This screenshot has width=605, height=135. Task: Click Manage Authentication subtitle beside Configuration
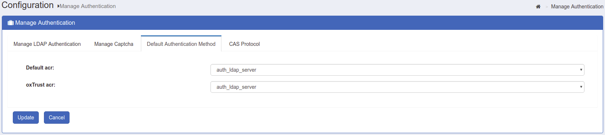click(x=88, y=6)
